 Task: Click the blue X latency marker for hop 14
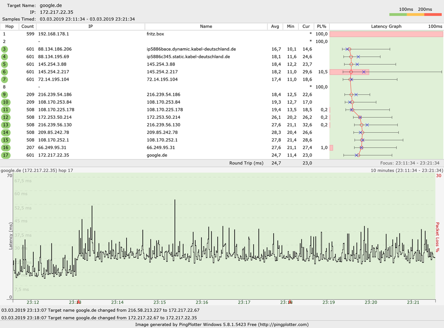point(360,132)
